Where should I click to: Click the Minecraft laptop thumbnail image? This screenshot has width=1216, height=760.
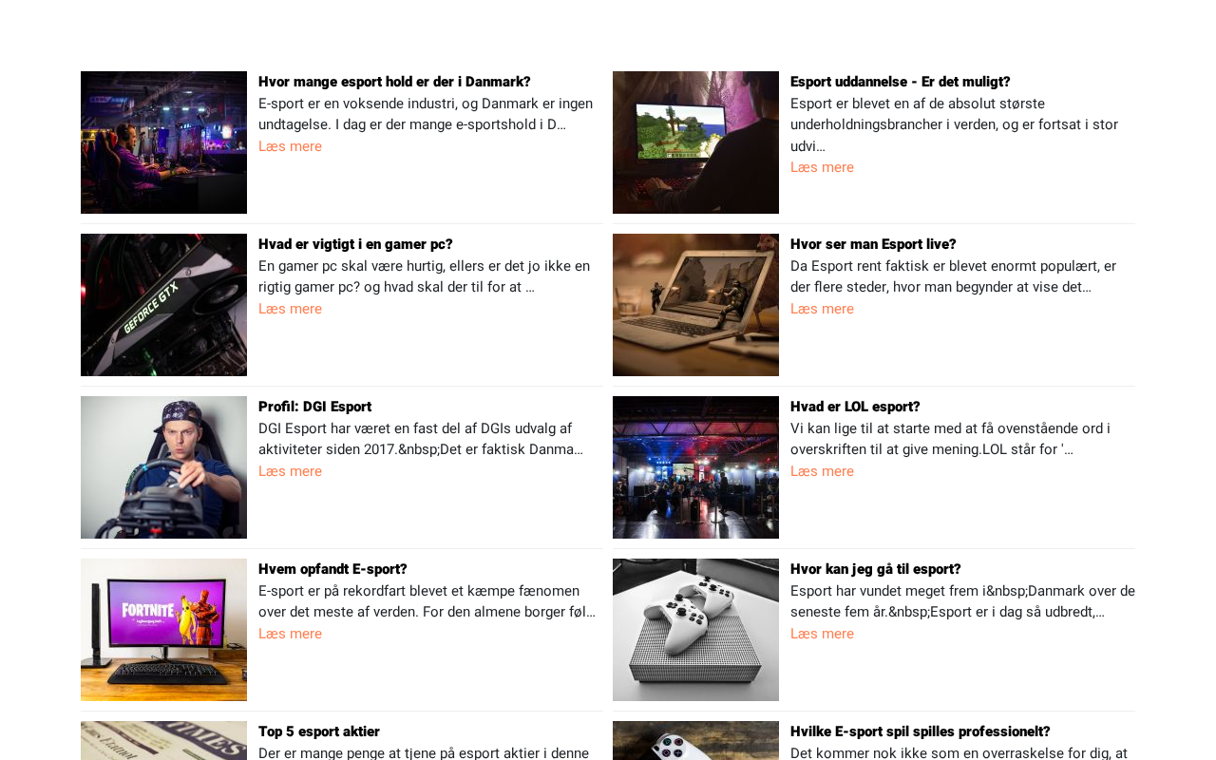point(695,142)
